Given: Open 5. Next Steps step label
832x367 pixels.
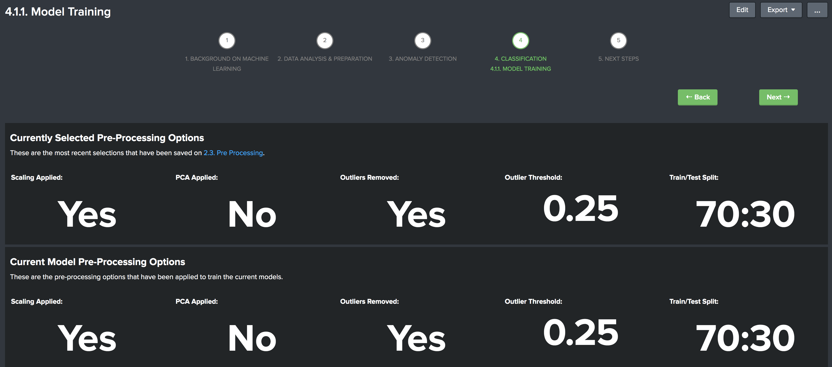Looking at the screenshot, I should pyautogui.click(x=618, y=59).
